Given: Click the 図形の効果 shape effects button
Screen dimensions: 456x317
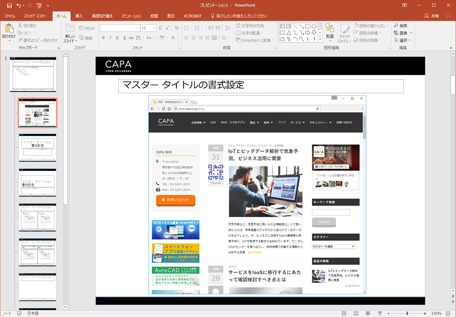Looking at the screenshot, I should click(x=367, y=40).
